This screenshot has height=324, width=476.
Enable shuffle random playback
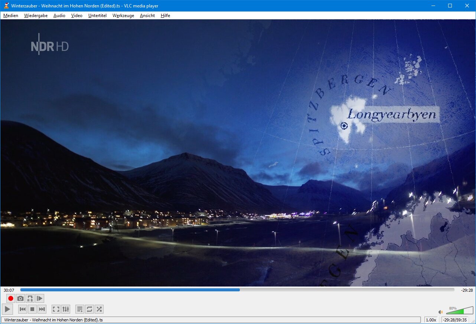tap(99, 309)
